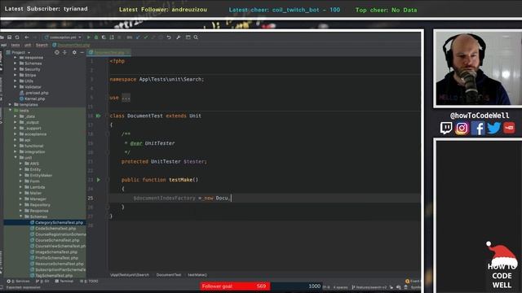This screenshot has height=293, width=522.
Task: Open the TODO tool window
Action: coord(89,281)
